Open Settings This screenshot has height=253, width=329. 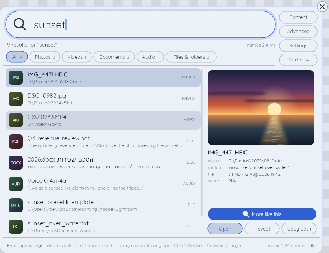click(298, 46)
